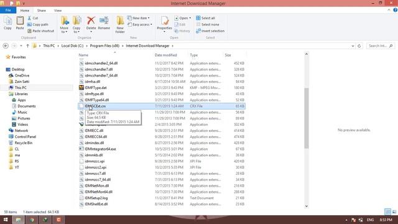The width and height of the screenshot is (398, 224).
Task: Open the Help question mark icon
Action: point(396,10)
